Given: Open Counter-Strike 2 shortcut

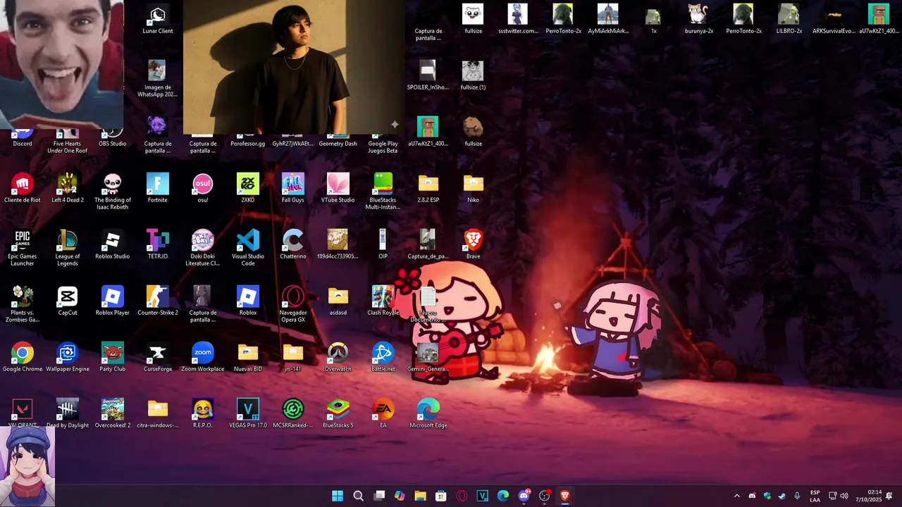Looking at the screenshot, I should point(158,301).
